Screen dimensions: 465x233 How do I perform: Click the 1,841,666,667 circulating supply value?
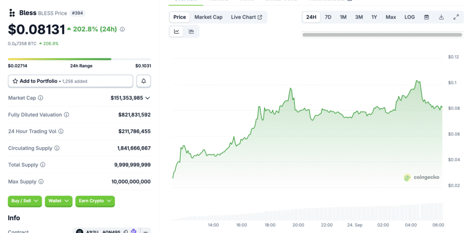(134, 148)
